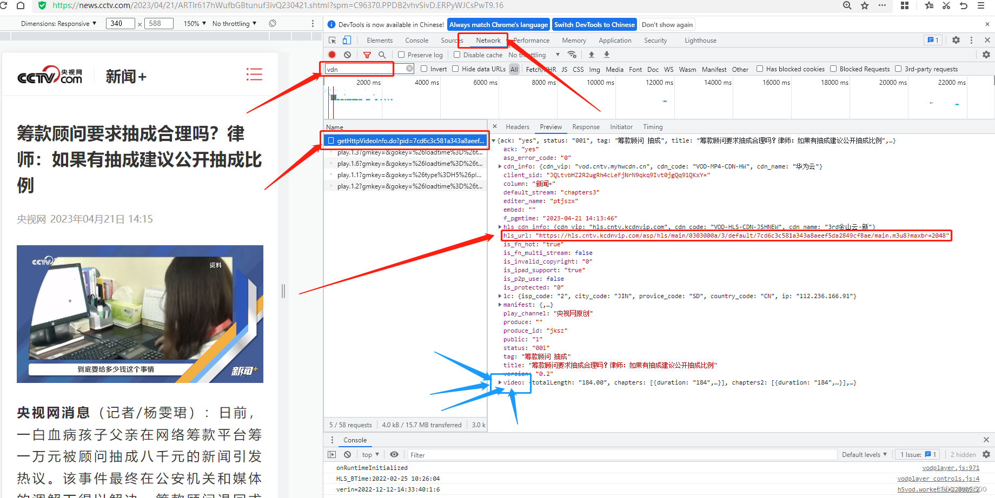Open DevTools more options menu
995x498 pixels.
coord(971,40)
